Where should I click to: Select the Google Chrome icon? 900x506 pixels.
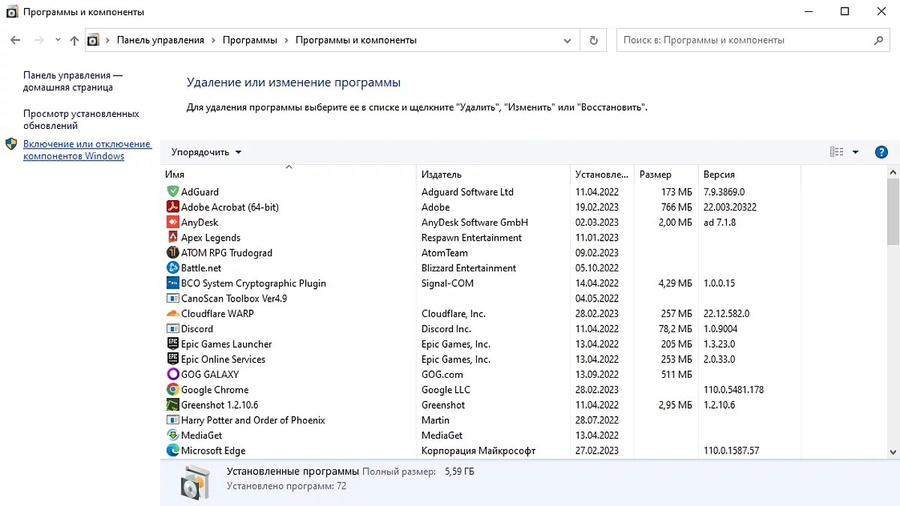tap(172, 390)
